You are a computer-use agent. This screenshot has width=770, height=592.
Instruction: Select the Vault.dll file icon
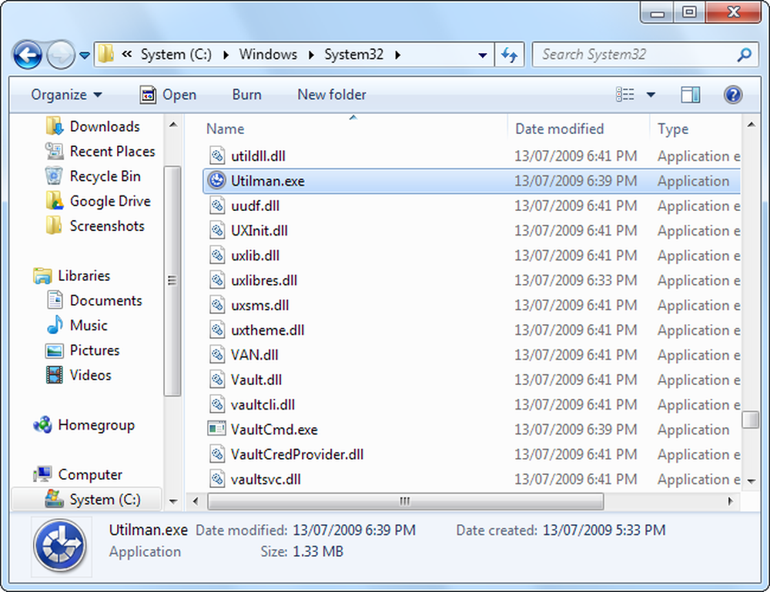[216, 380]
